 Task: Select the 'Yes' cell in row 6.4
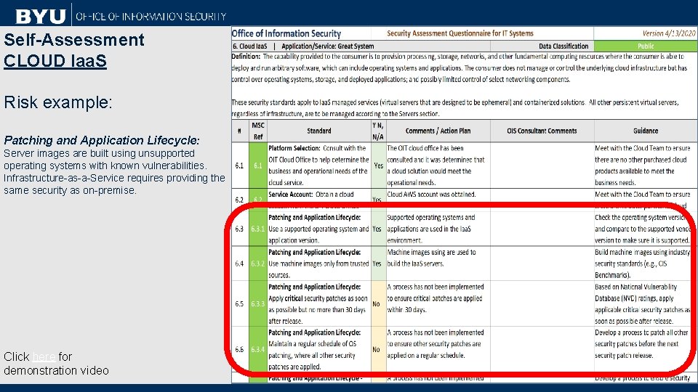(x=378, y=264)
